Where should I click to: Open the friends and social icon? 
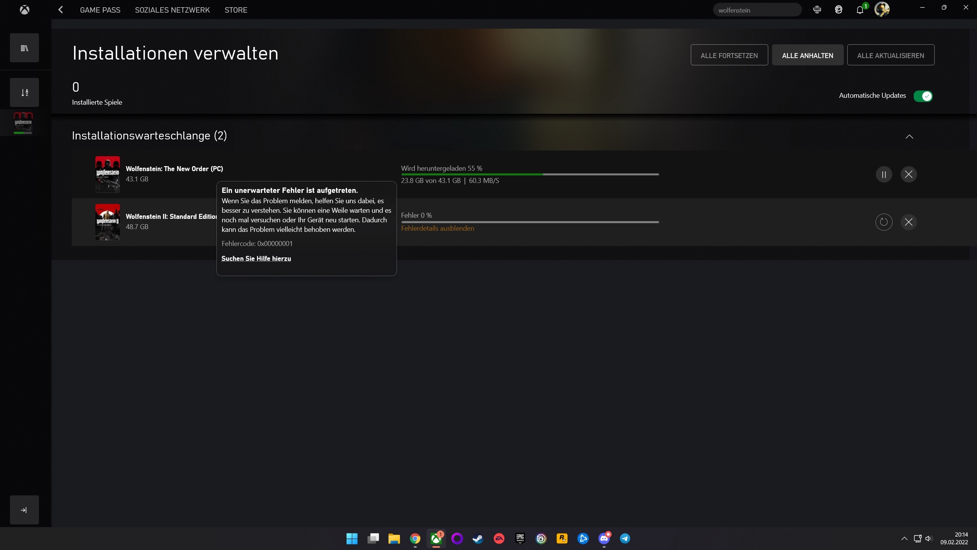click(x=838, y=10)
